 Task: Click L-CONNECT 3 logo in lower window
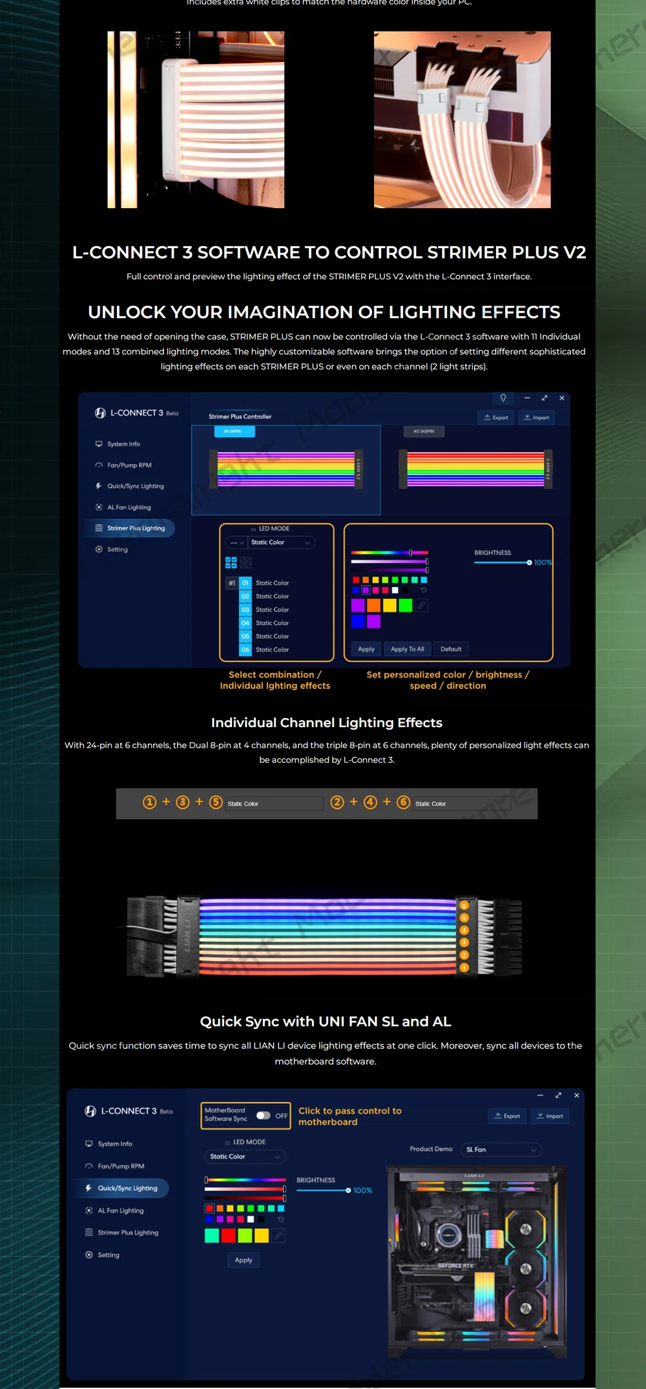tap(90, 1111)
